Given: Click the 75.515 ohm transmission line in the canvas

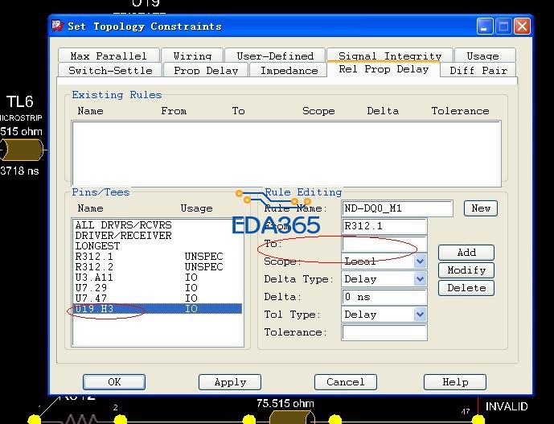Looking at the screenshot, I should (292, 418).
